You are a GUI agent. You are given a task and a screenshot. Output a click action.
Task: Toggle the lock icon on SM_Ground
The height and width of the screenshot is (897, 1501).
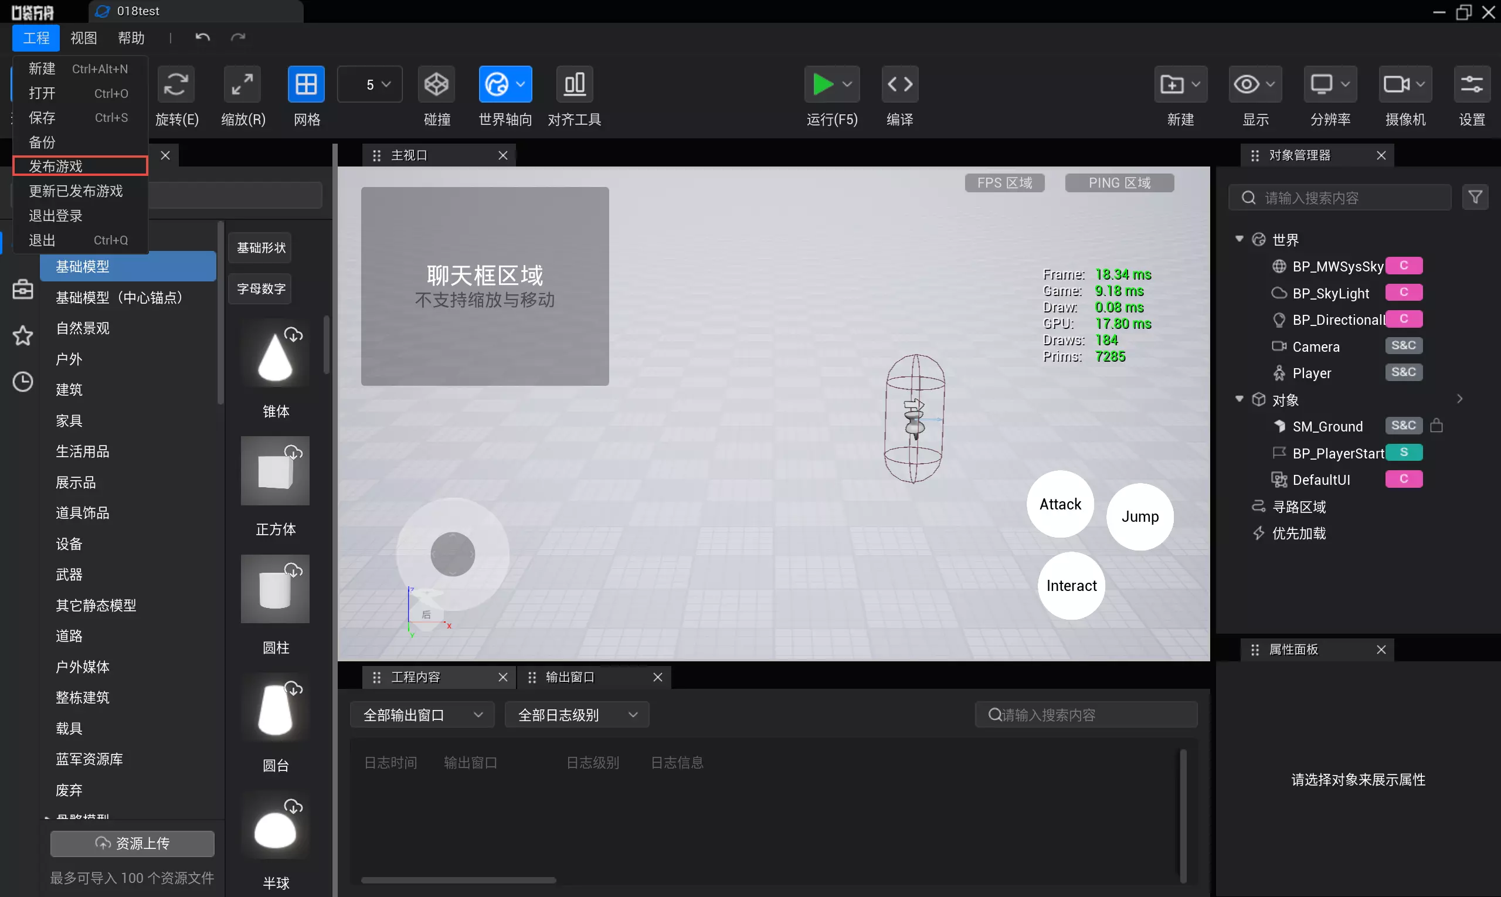point(1437,426)
